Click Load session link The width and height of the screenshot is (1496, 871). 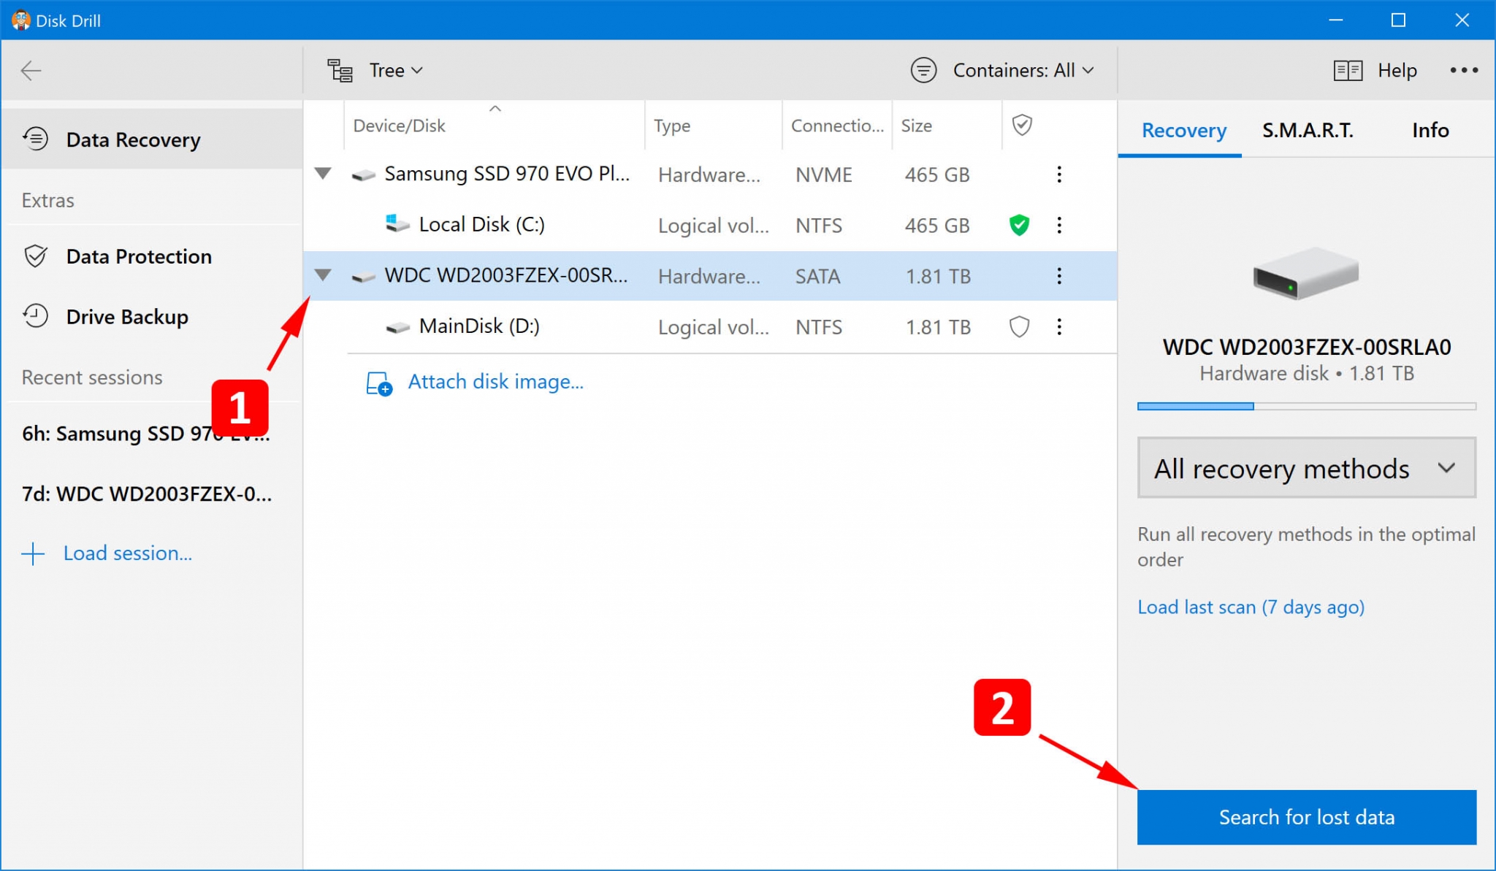pyautogui.click(x=128, y=553)
